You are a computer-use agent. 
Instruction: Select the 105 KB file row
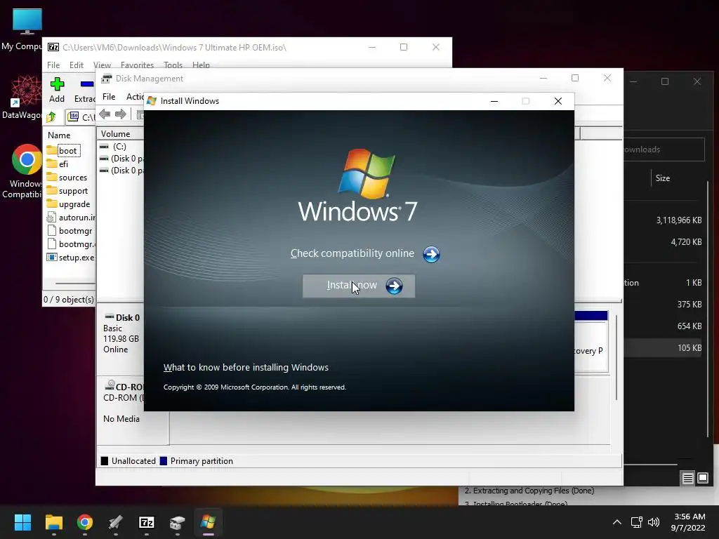pos(664,348)
